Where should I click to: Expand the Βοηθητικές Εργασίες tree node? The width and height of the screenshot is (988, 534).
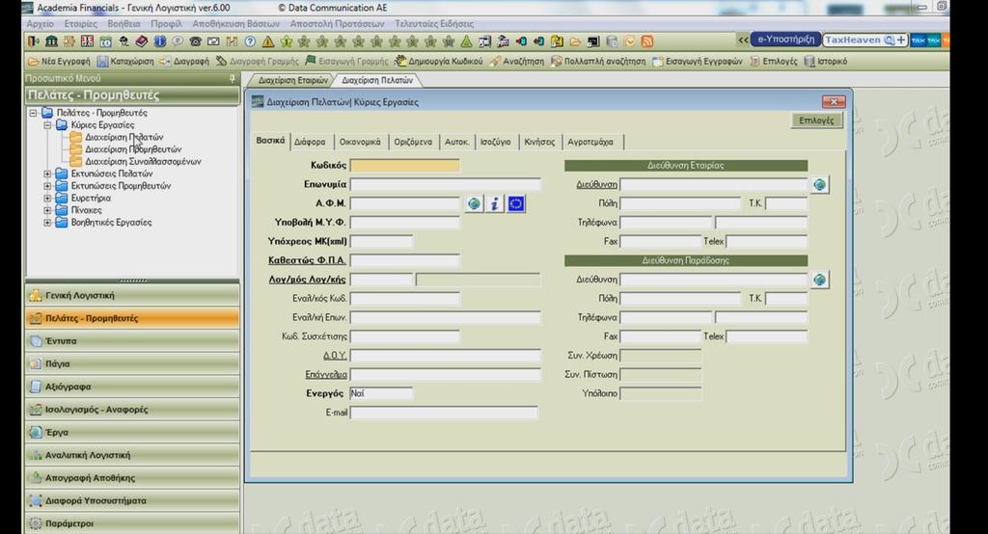pos(47,223)
